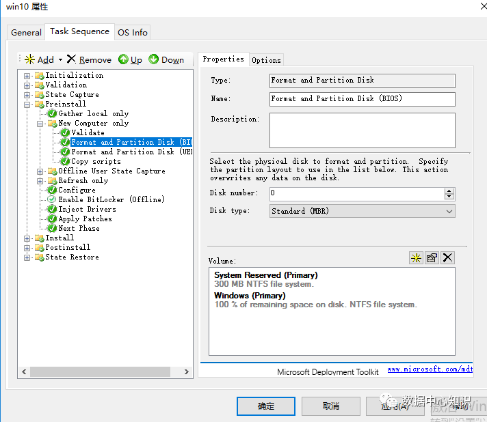Select the Properties tab
The width and height of the screenshot is (487, 422).
[x=223, y=59]
